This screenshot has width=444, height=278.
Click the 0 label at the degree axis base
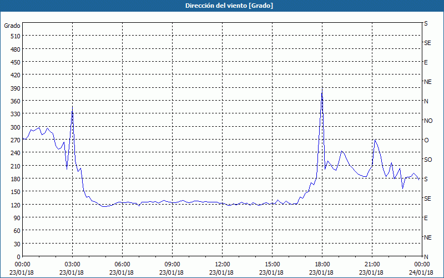[19, 257]
